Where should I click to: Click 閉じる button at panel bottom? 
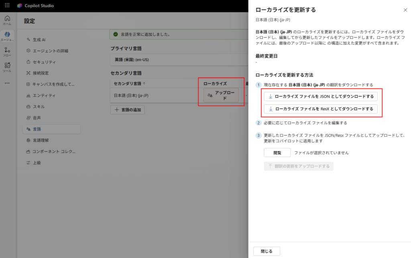(x=267, y=251)
